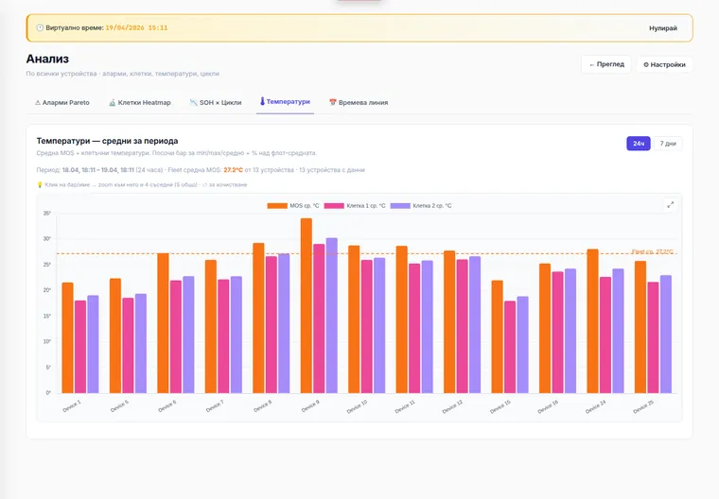This screenshot has width=719, height=499.
Task: Select the Температури tab
Action: coord(285,102)
